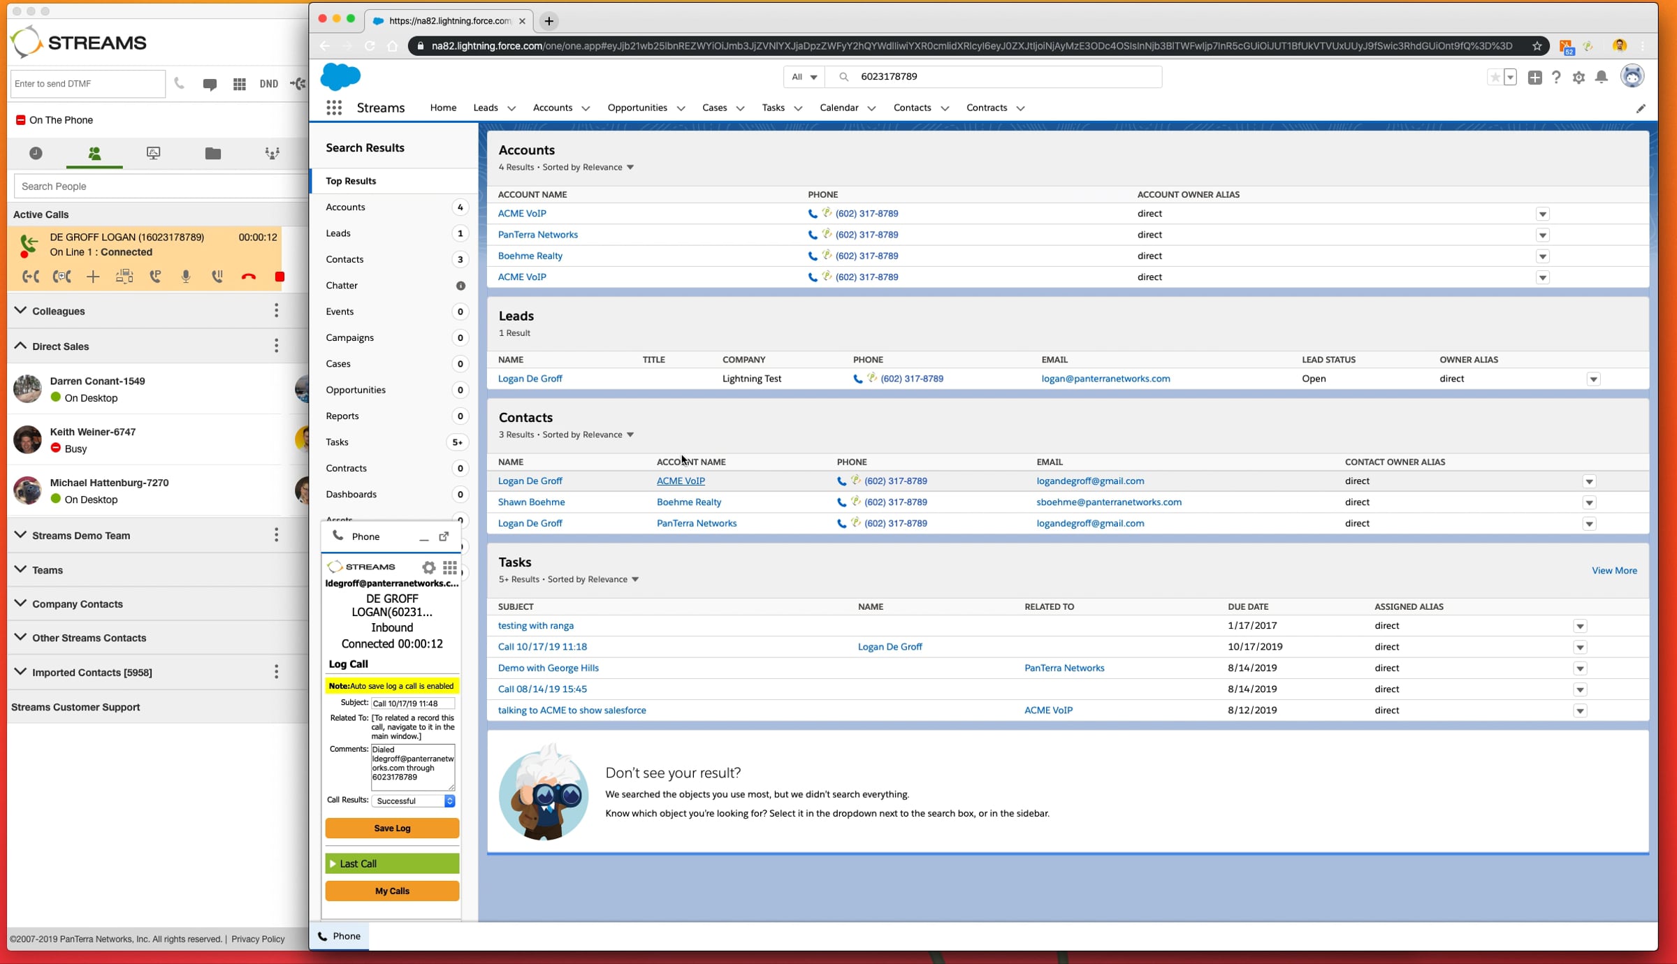Open Salesforce global actions plus icon

click(x=1534, y=78)
